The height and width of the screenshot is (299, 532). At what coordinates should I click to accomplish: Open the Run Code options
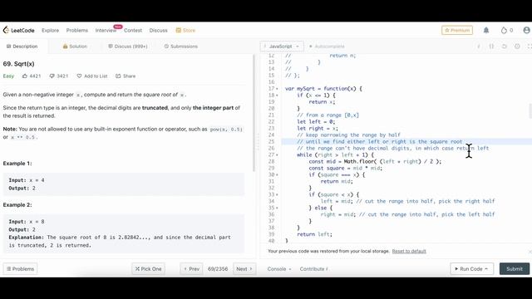(471, 269)
